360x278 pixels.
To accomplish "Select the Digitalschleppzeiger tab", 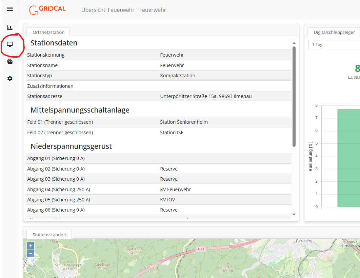I will (x=334, y=32).
